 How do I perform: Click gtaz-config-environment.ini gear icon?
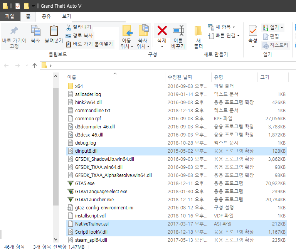[x=70, y=208]
